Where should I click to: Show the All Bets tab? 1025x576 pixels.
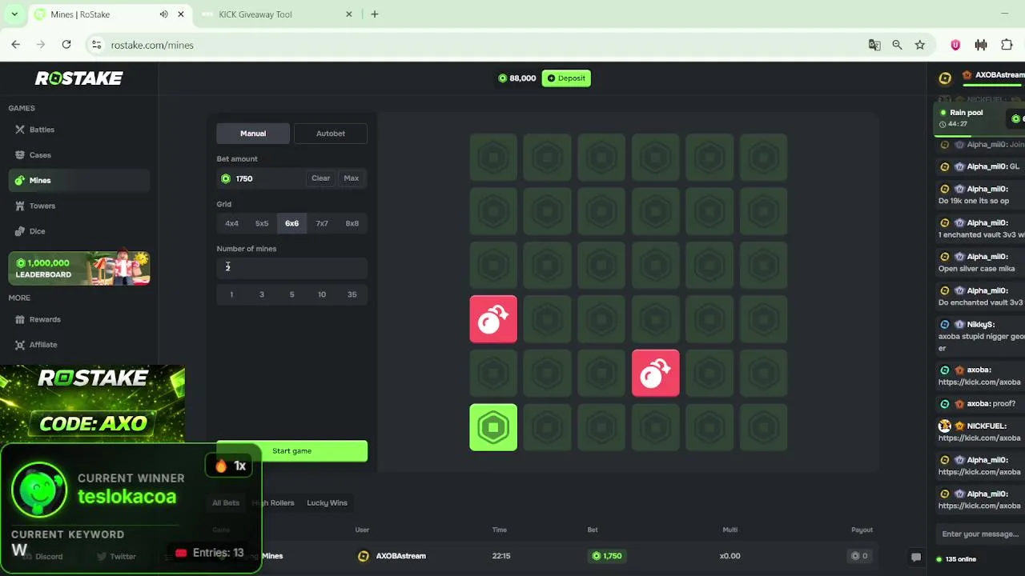click(226, 503)
